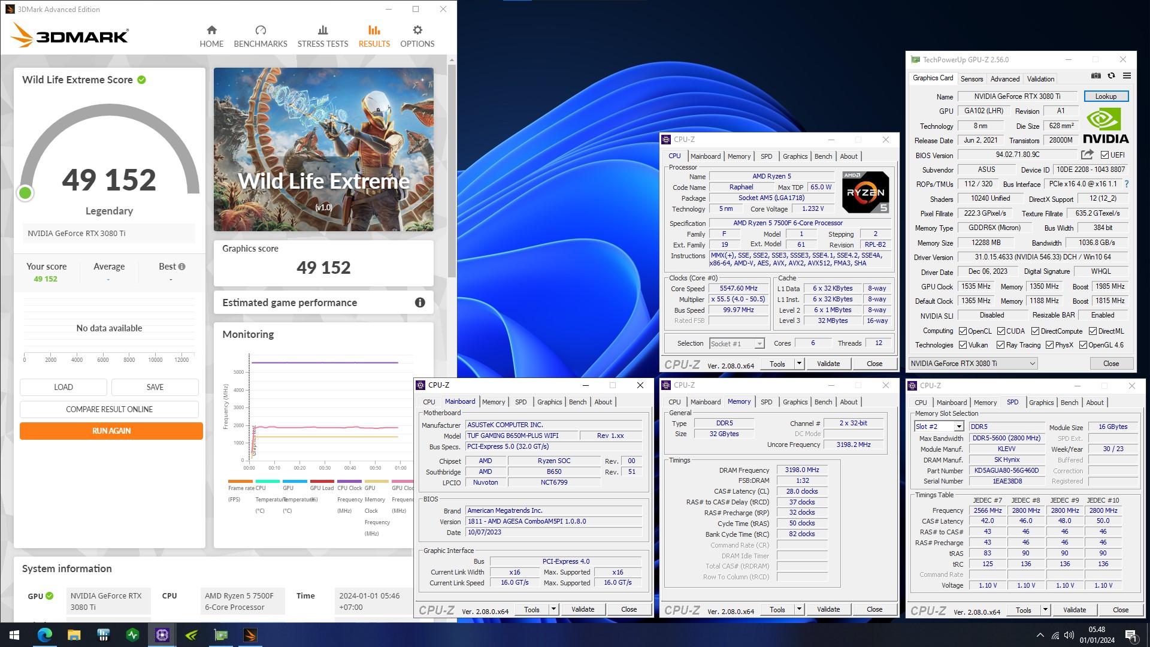Click the Ryzen 5 logo in CPU-Z
The width and height of the screenshot is (1150, 647).
(865, 192)
